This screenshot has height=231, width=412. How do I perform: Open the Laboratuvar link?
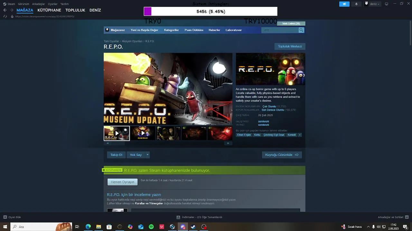[x=234, y=30]
